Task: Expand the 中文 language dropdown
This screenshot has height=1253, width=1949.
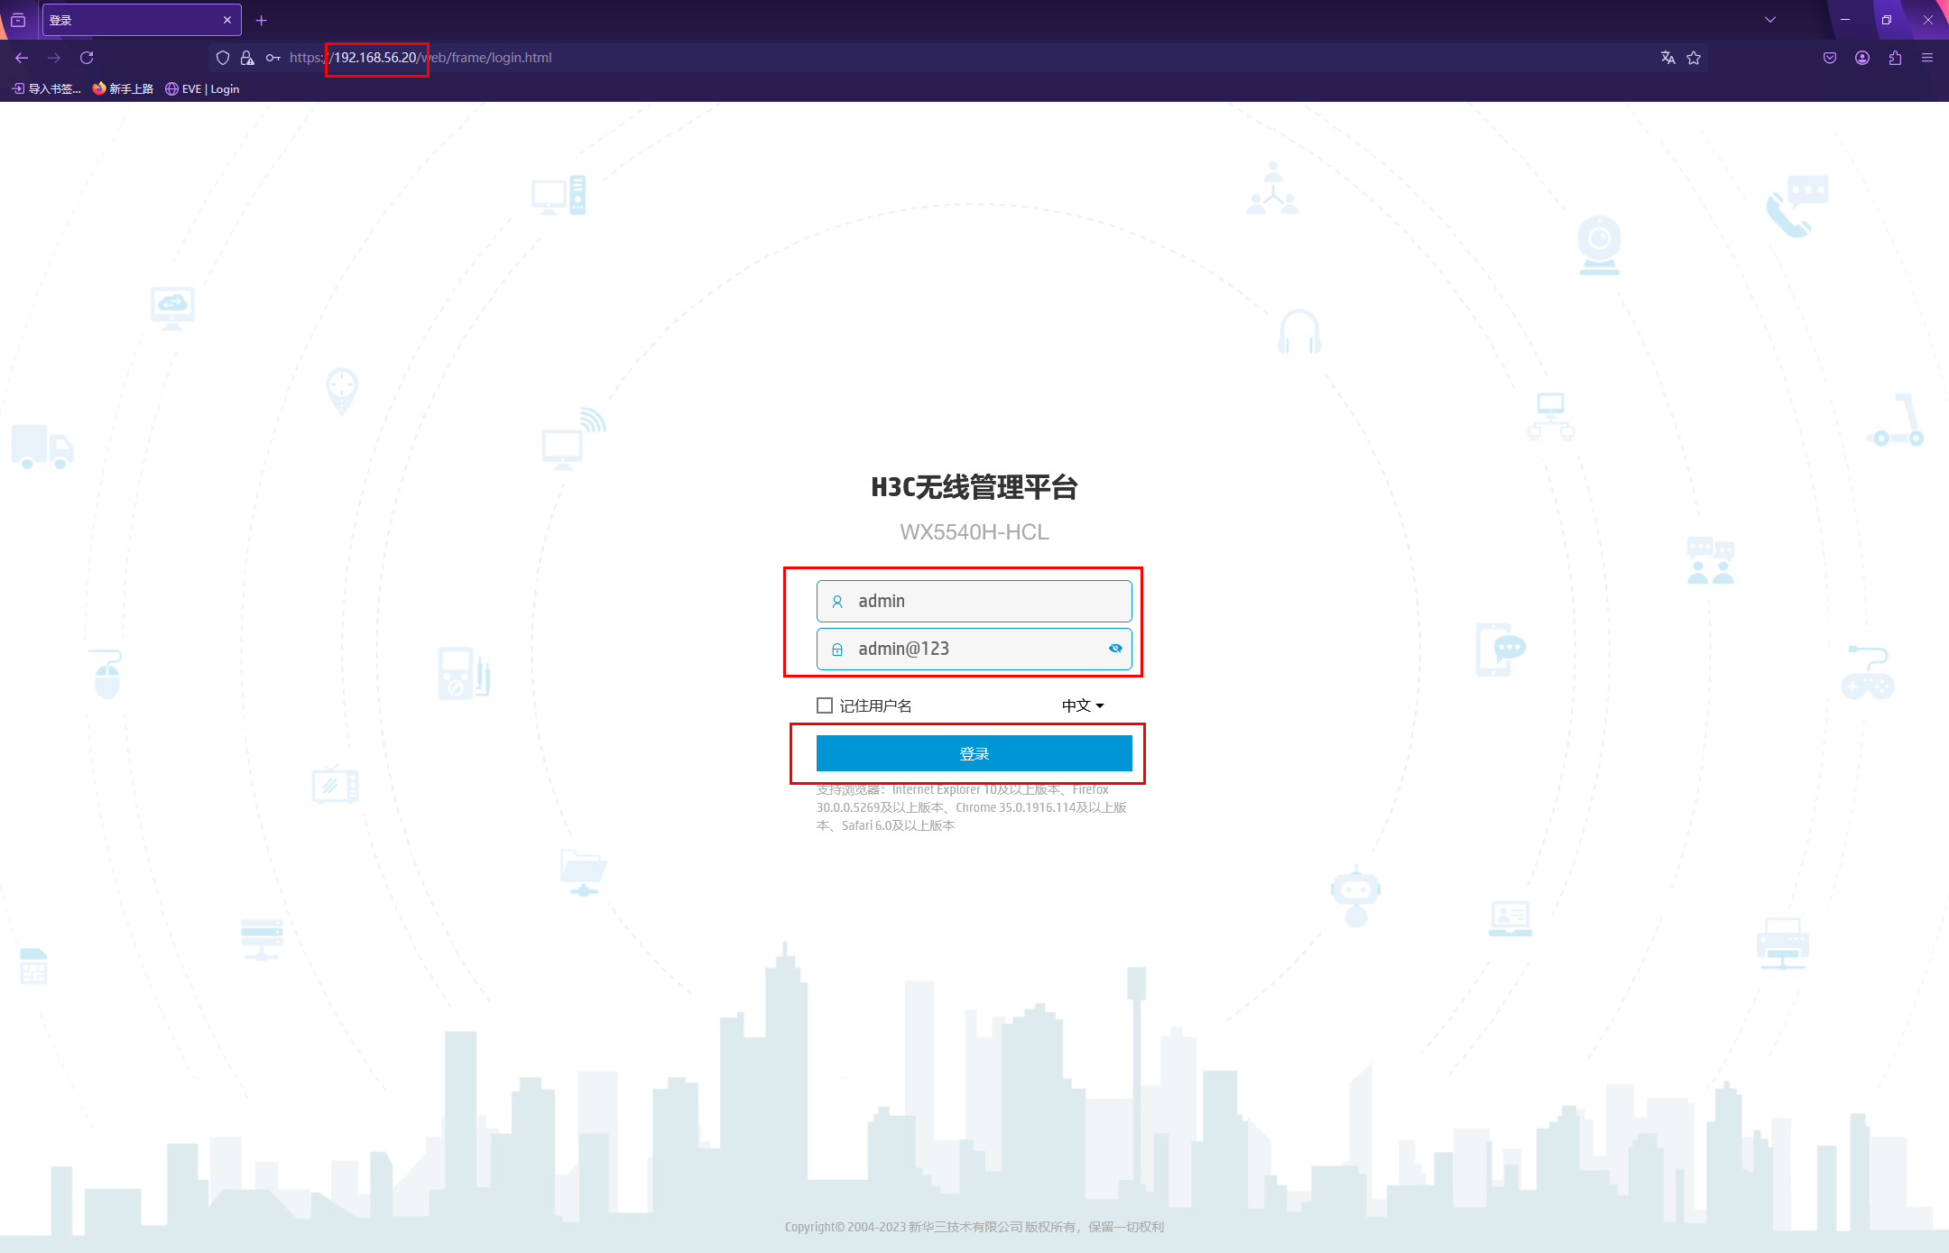Action: (x=1083, y=705)
